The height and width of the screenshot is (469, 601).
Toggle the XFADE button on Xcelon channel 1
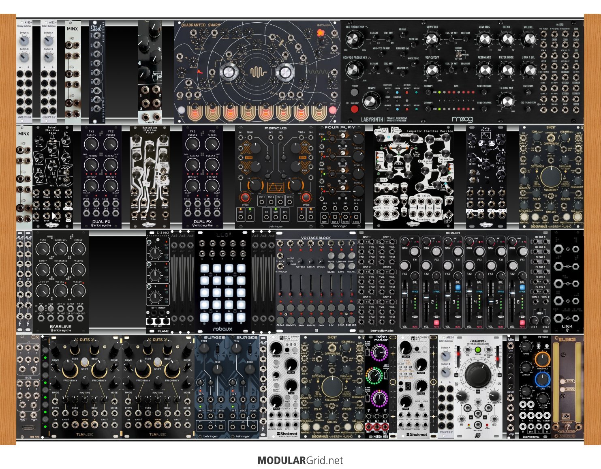[x=415, y=287]
